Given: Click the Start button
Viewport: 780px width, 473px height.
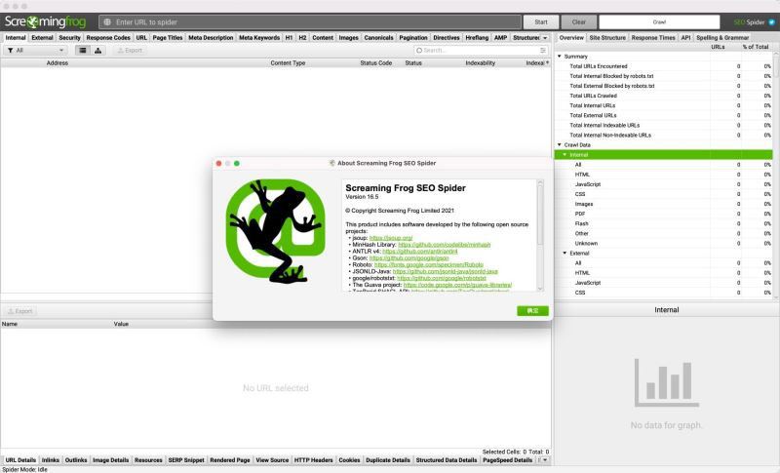Looking at the screenshot, I should point(541,21).
